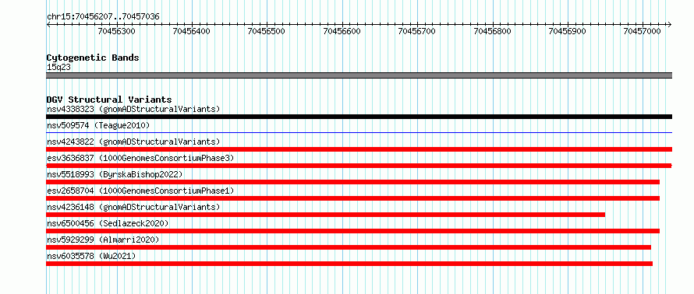Image resolution: width=694 pixels, height=294 pixels.
Task: Click the thin blue nsv509574 variant line
Action: tap(359, 132)
